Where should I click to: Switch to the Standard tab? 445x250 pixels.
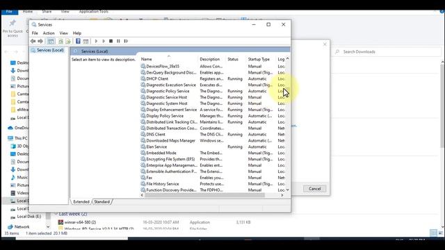(102, 202)
